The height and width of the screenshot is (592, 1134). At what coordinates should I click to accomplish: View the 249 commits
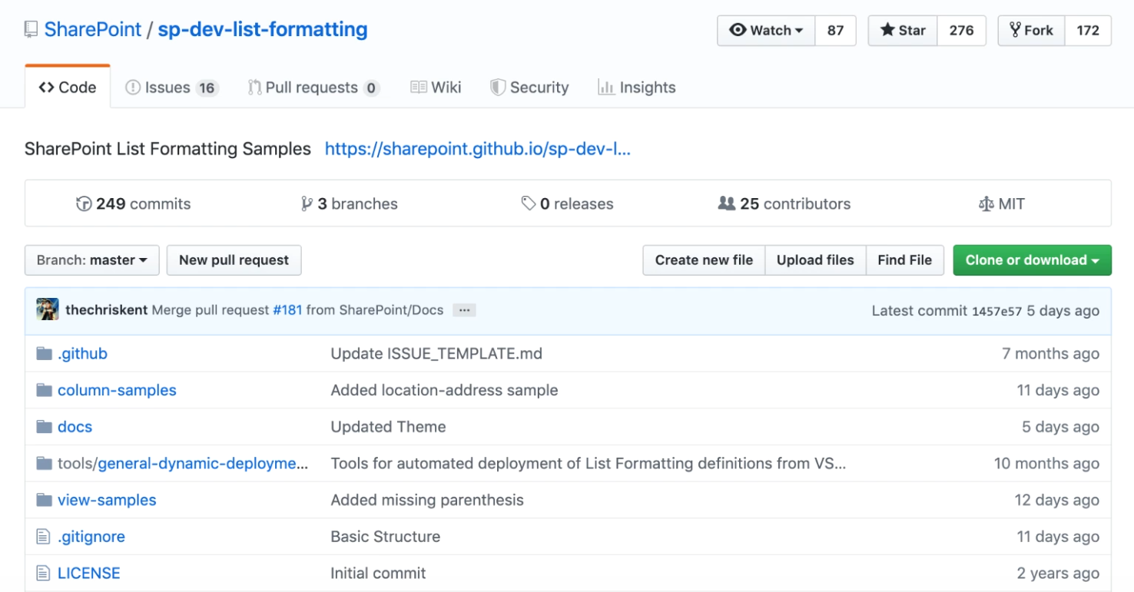point(134,204)
